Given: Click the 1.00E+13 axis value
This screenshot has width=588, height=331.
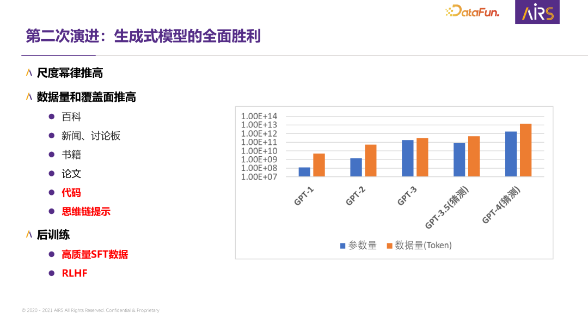Looking at the screenshot, I should click(x=259, y=125).
